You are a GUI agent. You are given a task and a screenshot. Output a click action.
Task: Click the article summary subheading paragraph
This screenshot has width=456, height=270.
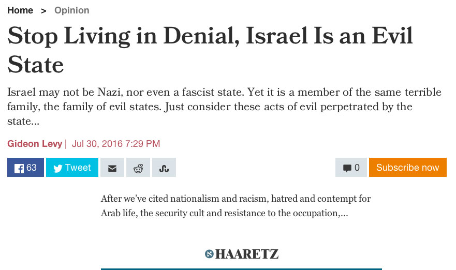pyautogui.click(x=224, y=108)
